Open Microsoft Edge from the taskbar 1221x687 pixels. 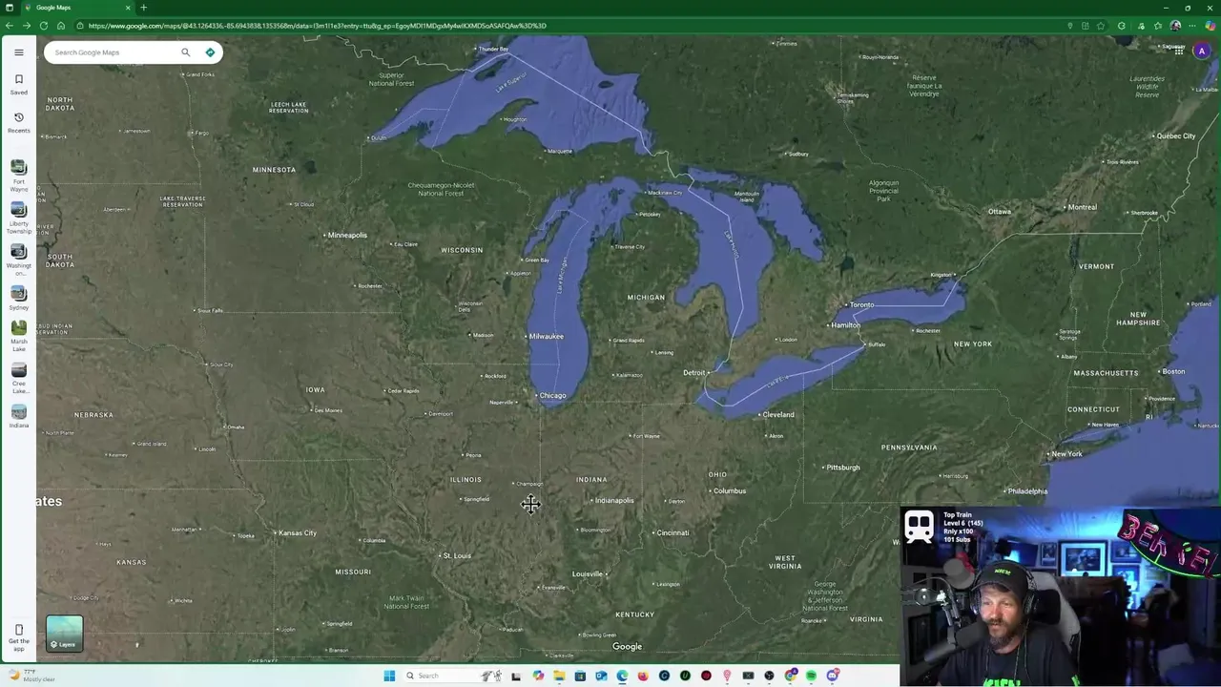(x=622, y=676)
